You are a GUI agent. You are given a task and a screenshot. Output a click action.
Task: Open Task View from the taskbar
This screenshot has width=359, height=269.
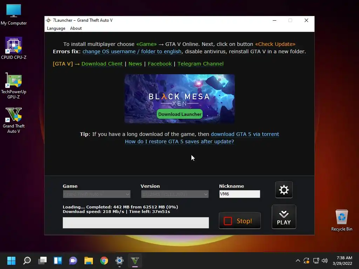click(x=42, y=261)
